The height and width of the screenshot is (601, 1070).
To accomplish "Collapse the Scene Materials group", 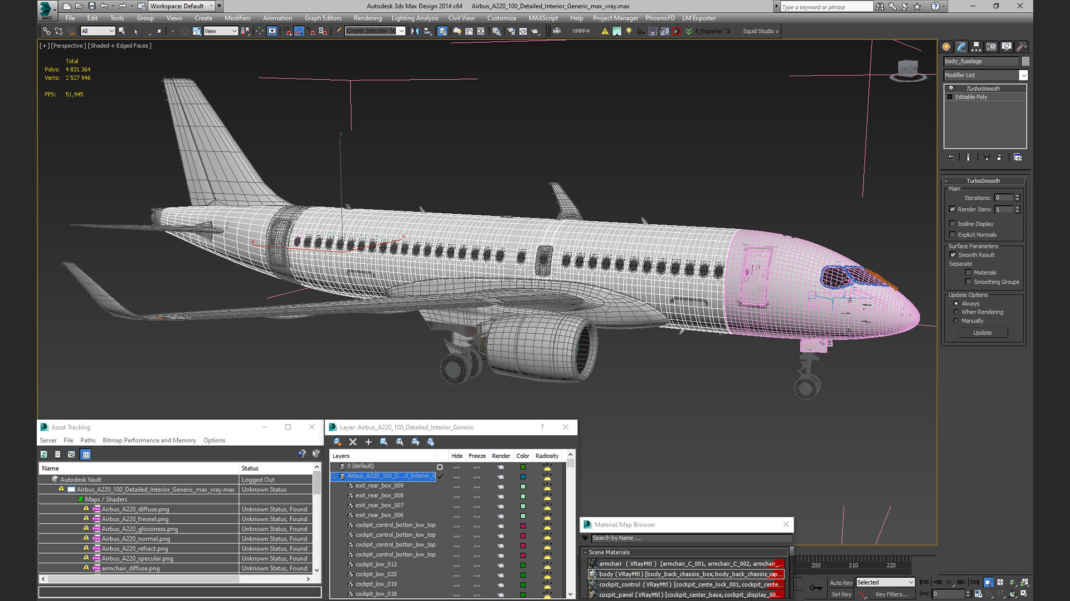I will tap(585, 553).
